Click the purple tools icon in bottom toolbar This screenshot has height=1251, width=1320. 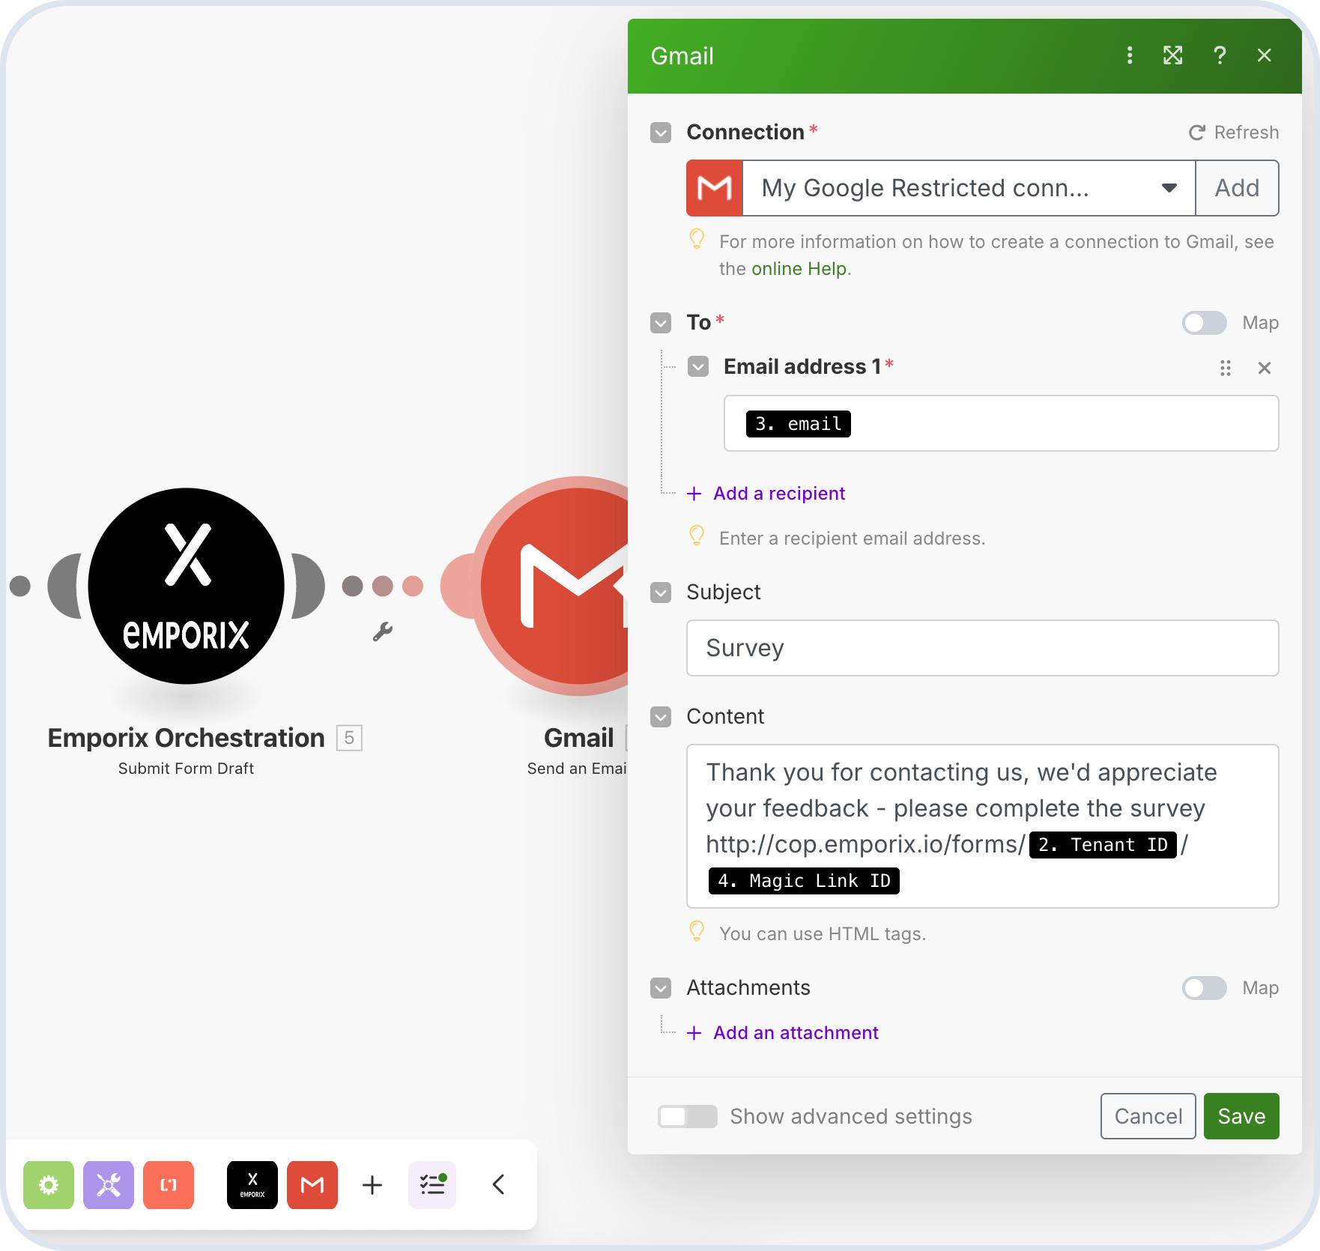pos(109,1185)
